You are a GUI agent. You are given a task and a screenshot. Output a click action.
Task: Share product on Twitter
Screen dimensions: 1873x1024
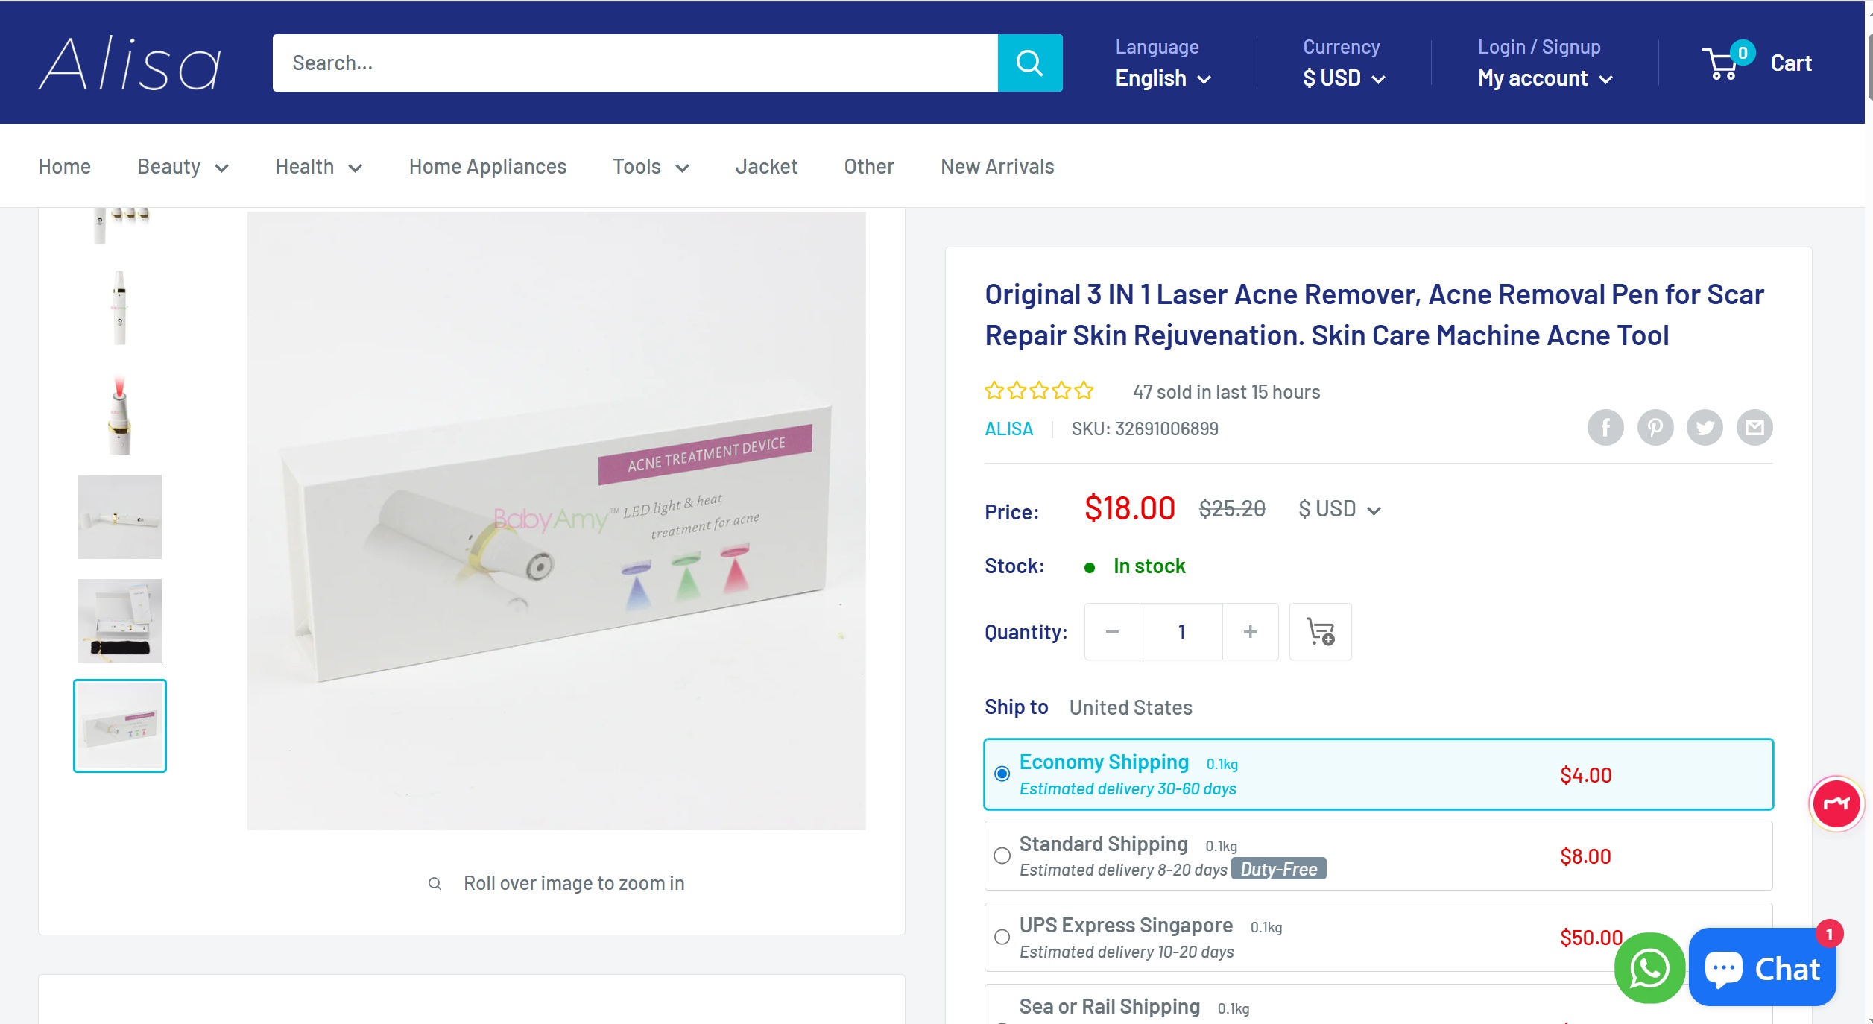tap(1705, 428)
